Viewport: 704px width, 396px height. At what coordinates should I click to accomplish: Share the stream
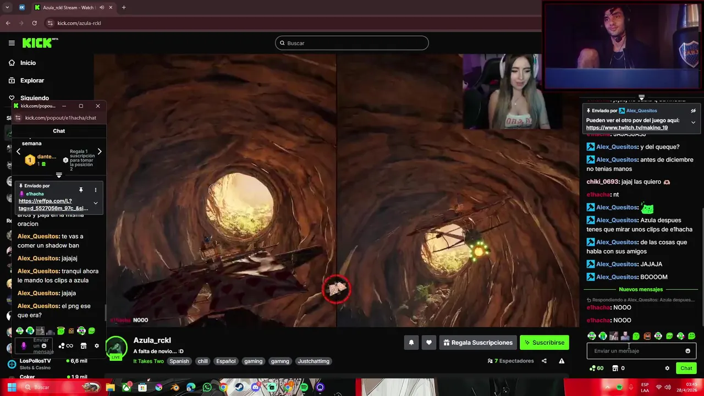tap(544, 361)
